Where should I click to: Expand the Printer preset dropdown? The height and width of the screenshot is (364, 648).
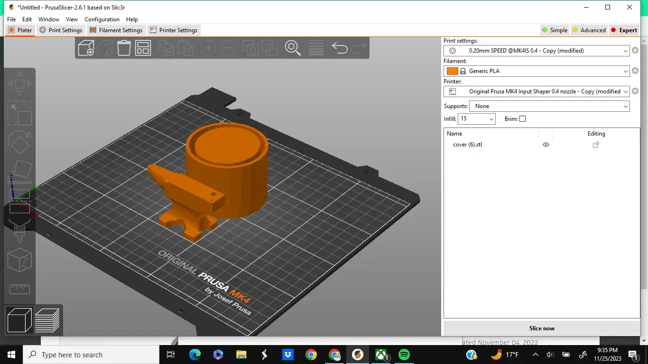[x=626, y=91]
